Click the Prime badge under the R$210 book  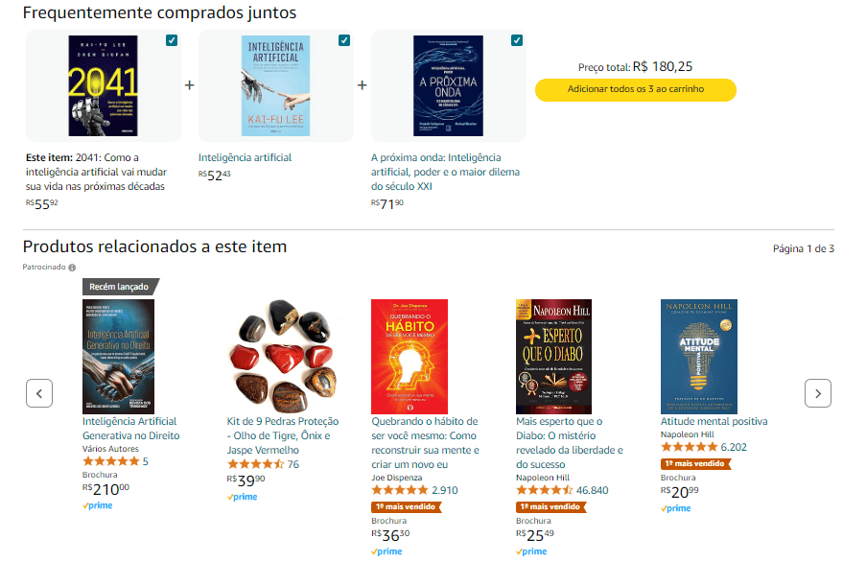(98, 505)
